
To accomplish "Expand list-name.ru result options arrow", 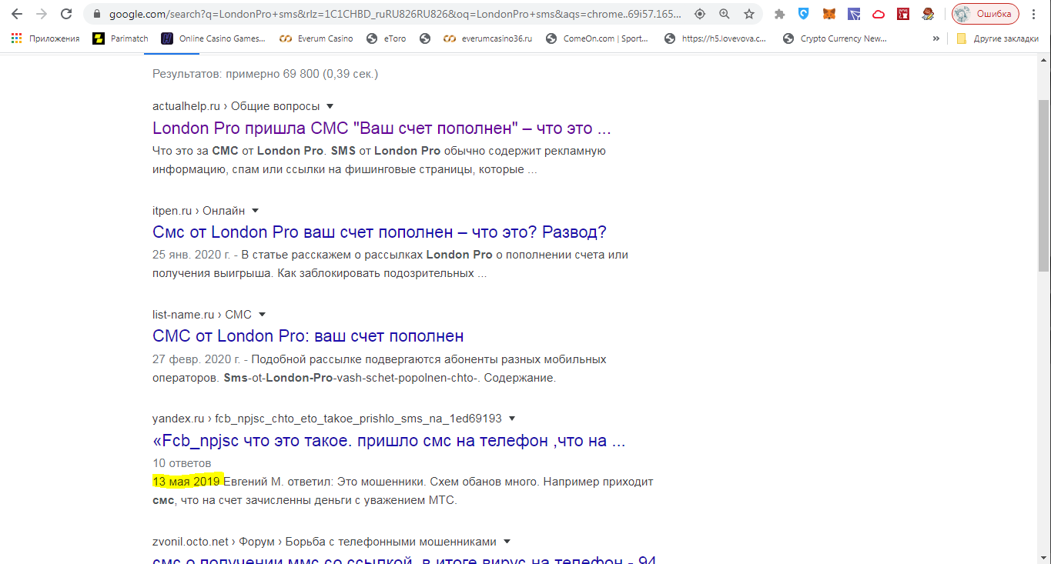I will tap(262, 315).
